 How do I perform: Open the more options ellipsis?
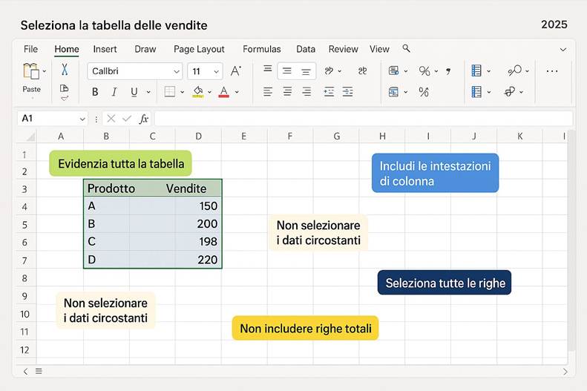552,71
